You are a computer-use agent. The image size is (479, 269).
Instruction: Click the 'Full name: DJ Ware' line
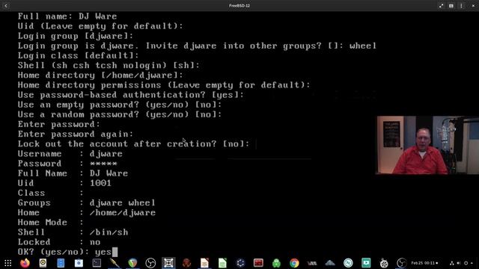67,16
